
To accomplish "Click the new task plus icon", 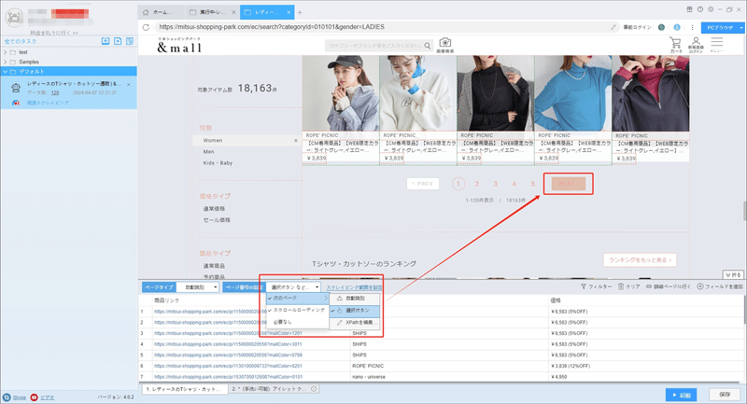I will point(118,41).
